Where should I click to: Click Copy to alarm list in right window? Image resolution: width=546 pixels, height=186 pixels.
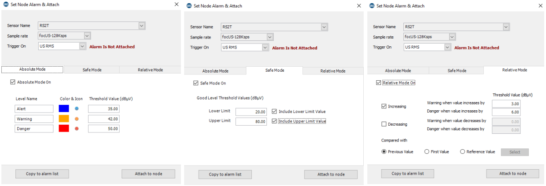click(x=408, y=174)
